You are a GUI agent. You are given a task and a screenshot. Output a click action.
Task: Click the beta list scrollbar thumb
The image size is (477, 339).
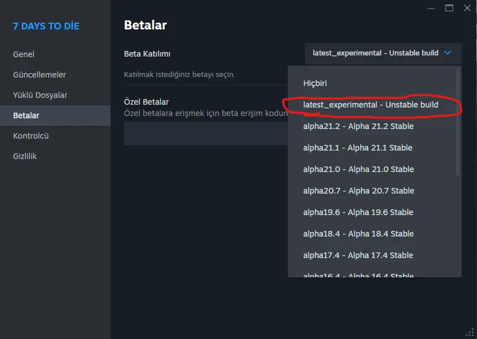click(x=458, y=122)
